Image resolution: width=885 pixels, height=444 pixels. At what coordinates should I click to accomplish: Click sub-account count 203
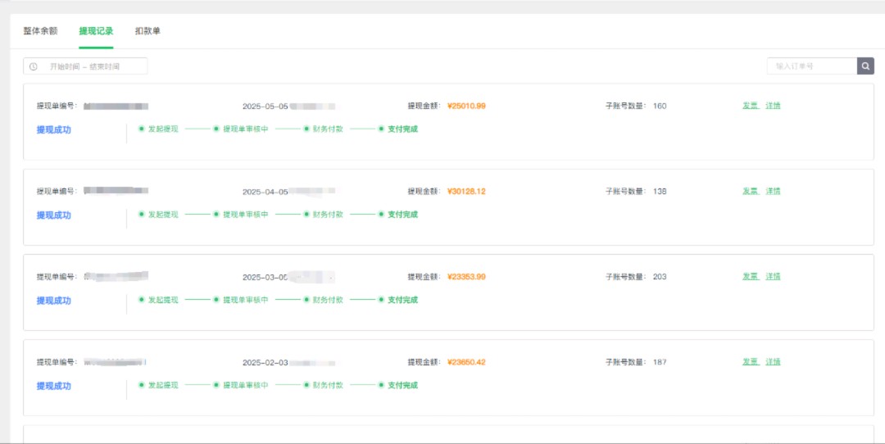(x=659, y=277)
